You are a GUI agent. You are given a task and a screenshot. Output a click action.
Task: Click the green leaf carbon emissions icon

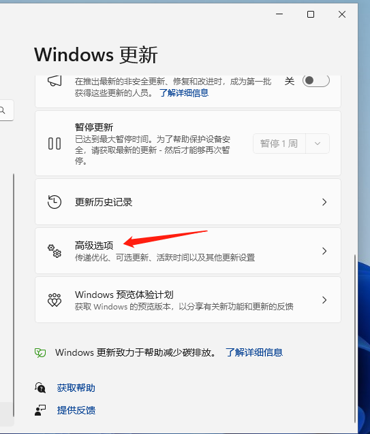(40, 352)
